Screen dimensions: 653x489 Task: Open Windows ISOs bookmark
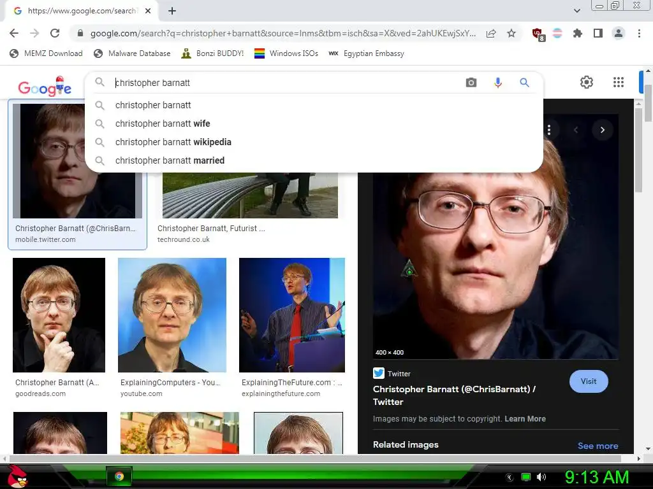pyautogui.click(x=286, y=53)
